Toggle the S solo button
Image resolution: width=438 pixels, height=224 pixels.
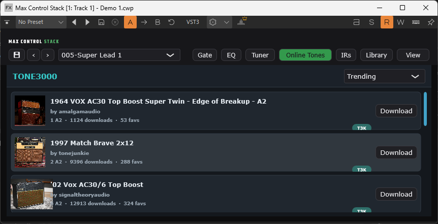click(x=371, y=22)
